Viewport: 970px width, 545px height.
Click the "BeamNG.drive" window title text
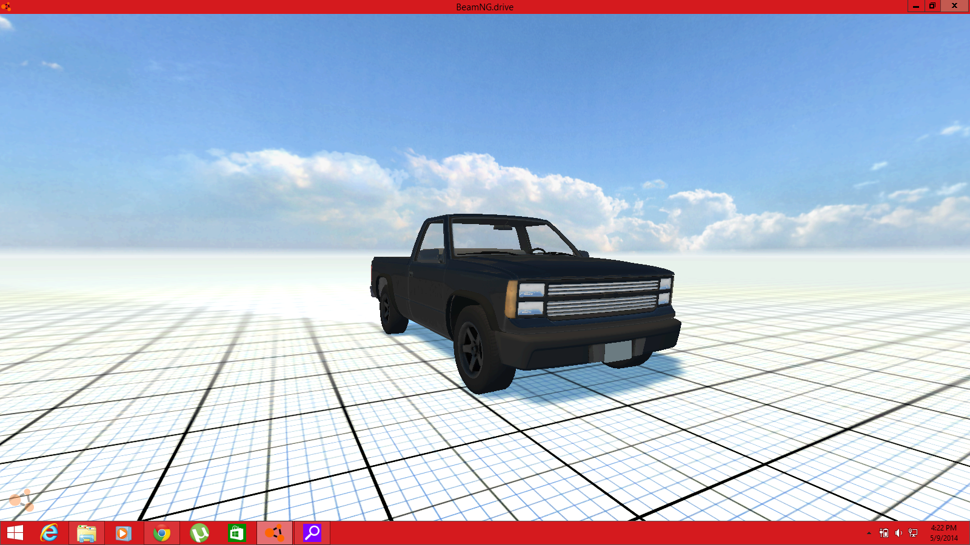pos(485,7)
